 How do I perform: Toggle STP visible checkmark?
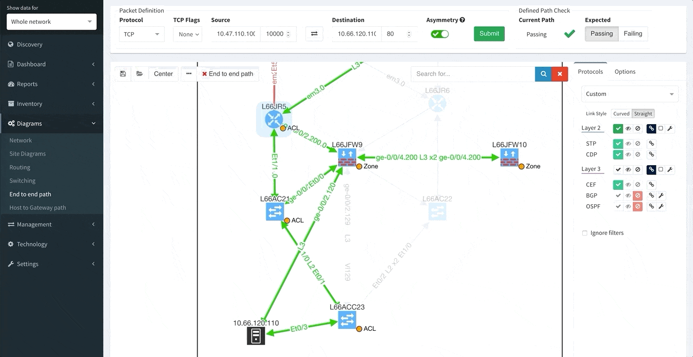(x=618, y=144)
